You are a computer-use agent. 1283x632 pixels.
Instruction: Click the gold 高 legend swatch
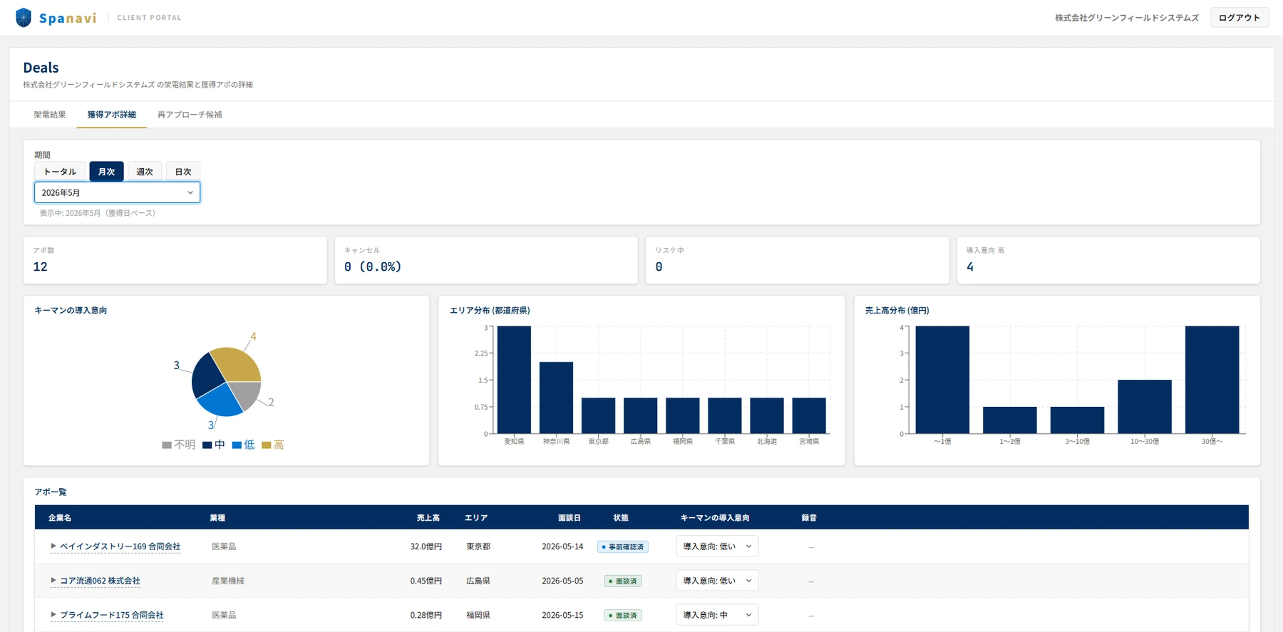tap(266, 445)
